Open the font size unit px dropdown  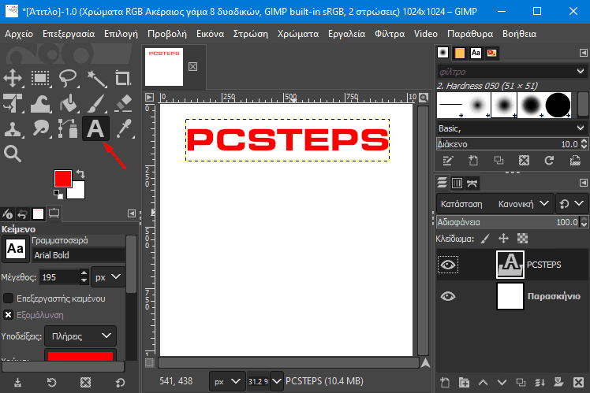pos(108,277)
